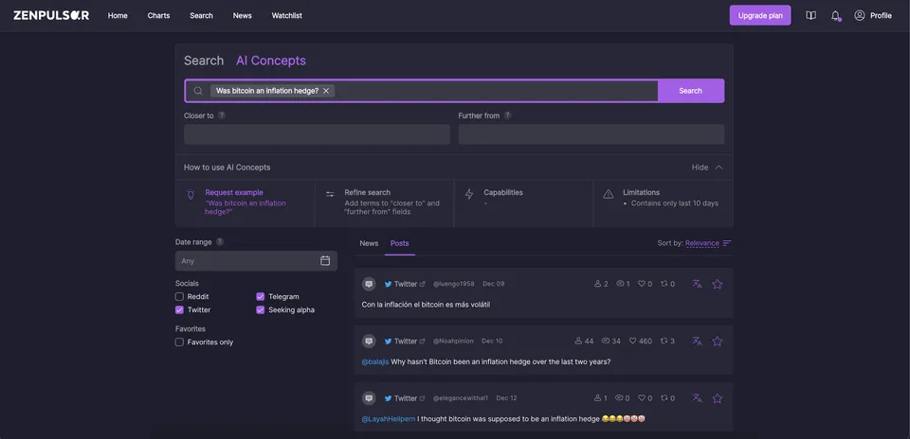Switch to the News results tab
Image resolution: width=910 pixels, height=439 pixels.
[x=369, y=243]
